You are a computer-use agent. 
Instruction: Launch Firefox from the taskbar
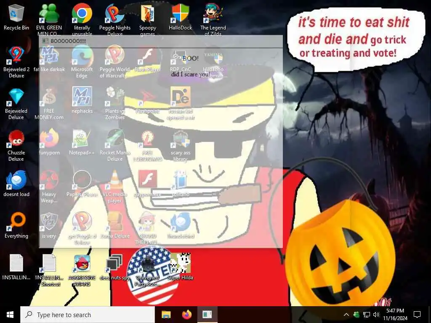[187, 315]
